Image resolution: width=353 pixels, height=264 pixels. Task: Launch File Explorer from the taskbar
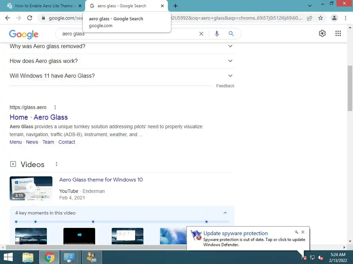click(28, 257)
